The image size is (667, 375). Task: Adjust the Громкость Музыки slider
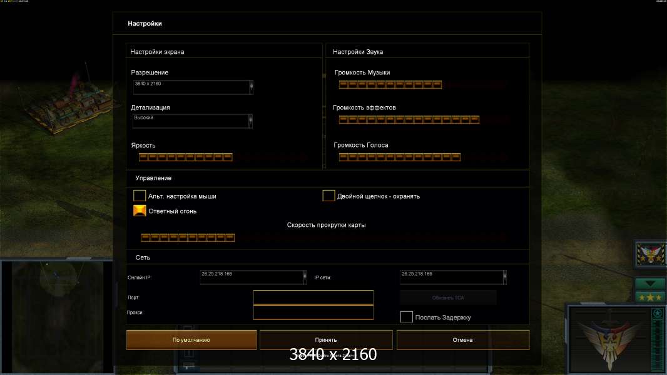[390, 85]
